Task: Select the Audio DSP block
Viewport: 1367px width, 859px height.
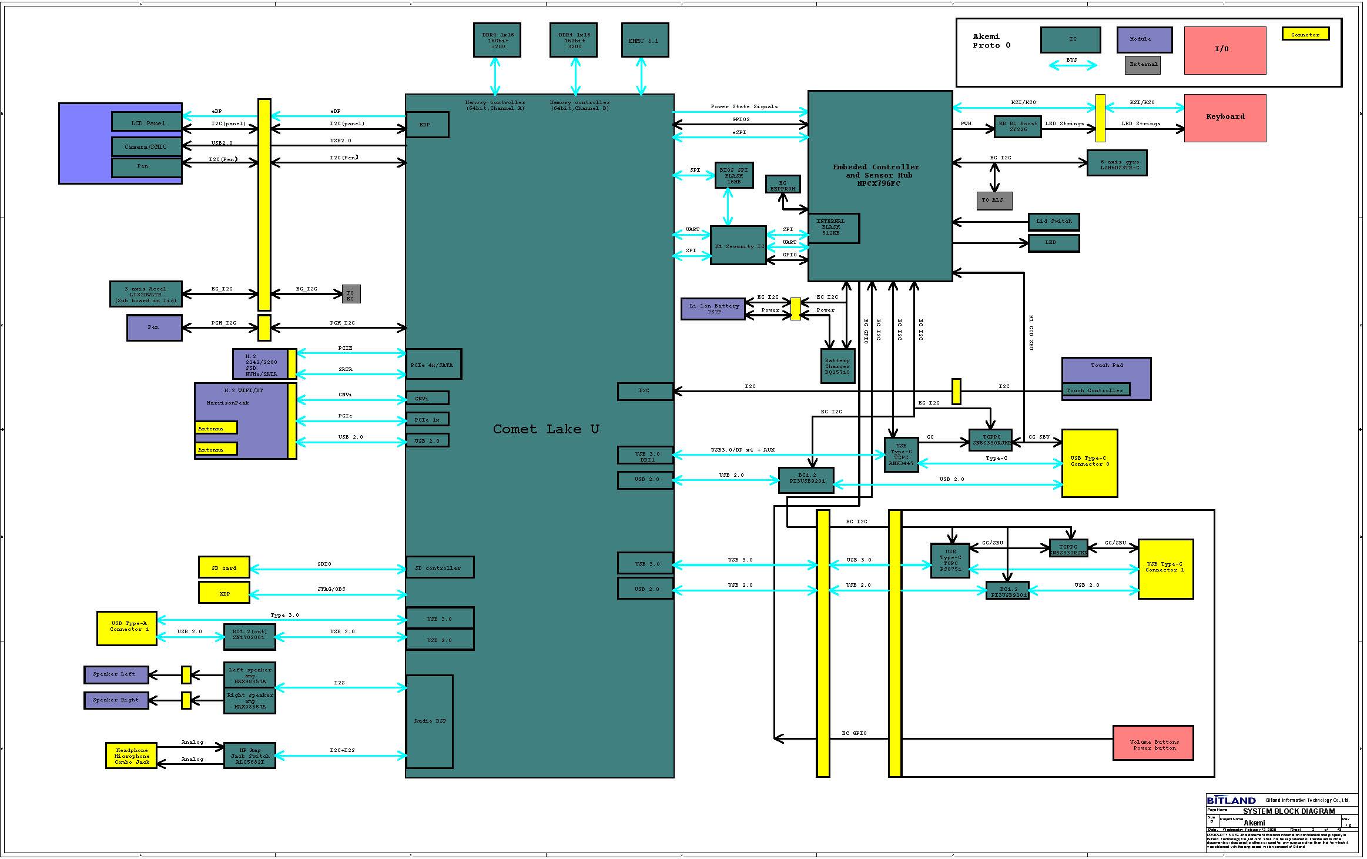Action: 430,721
